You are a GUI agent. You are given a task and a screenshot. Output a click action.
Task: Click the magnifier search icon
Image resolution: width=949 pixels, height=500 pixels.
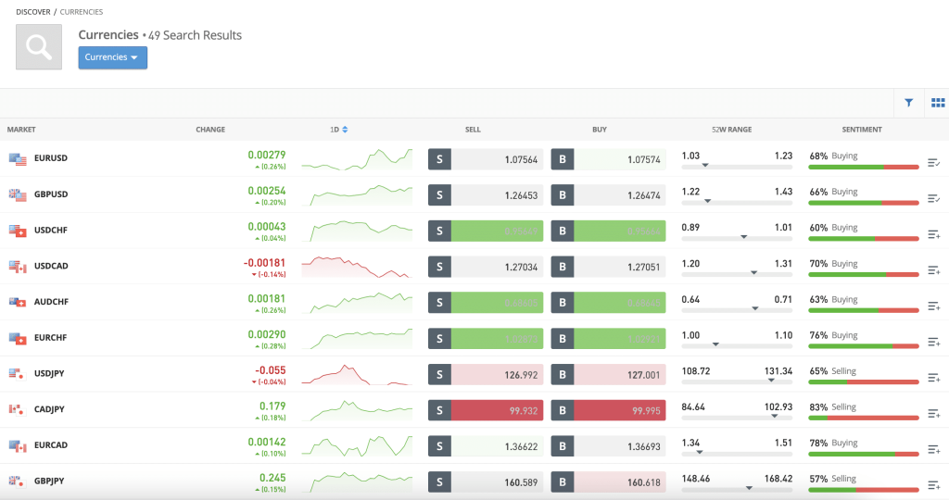39,47
